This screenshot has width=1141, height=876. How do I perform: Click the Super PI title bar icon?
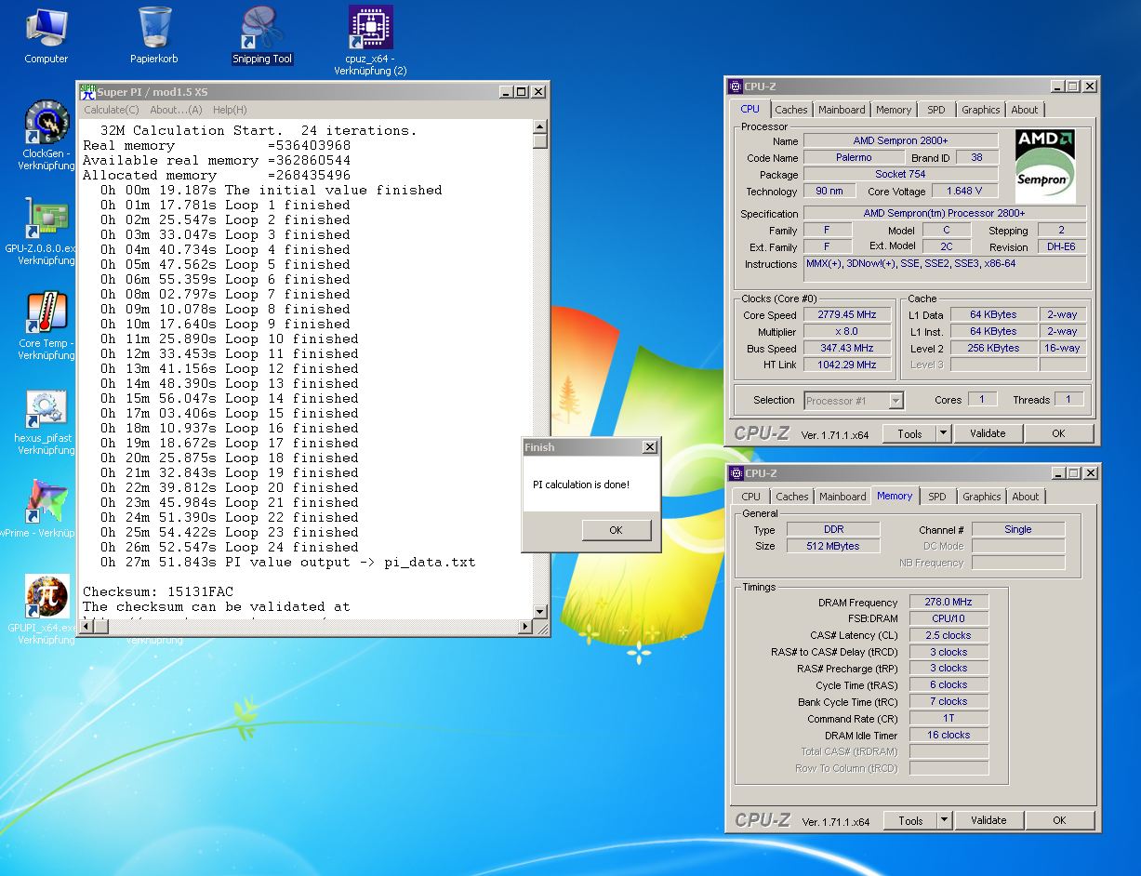pyautogui.click(x=87, y=92)
